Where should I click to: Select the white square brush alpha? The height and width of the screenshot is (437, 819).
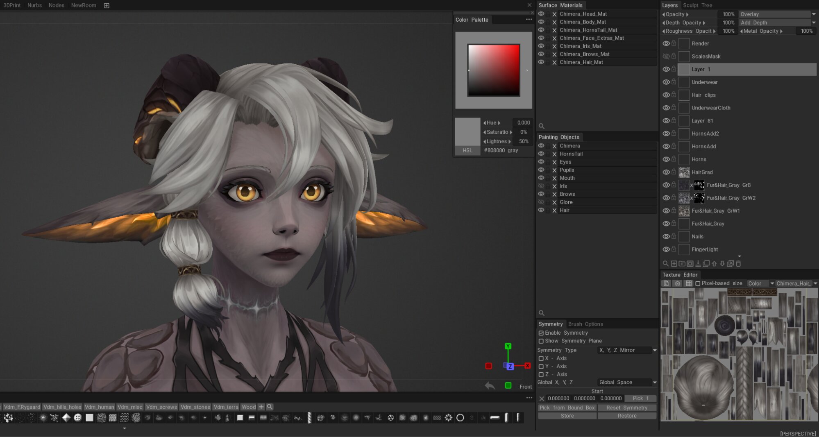coord(89,418)
